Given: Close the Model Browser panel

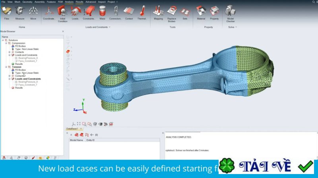Looking at the screenshot, I should tap(63, 31).
